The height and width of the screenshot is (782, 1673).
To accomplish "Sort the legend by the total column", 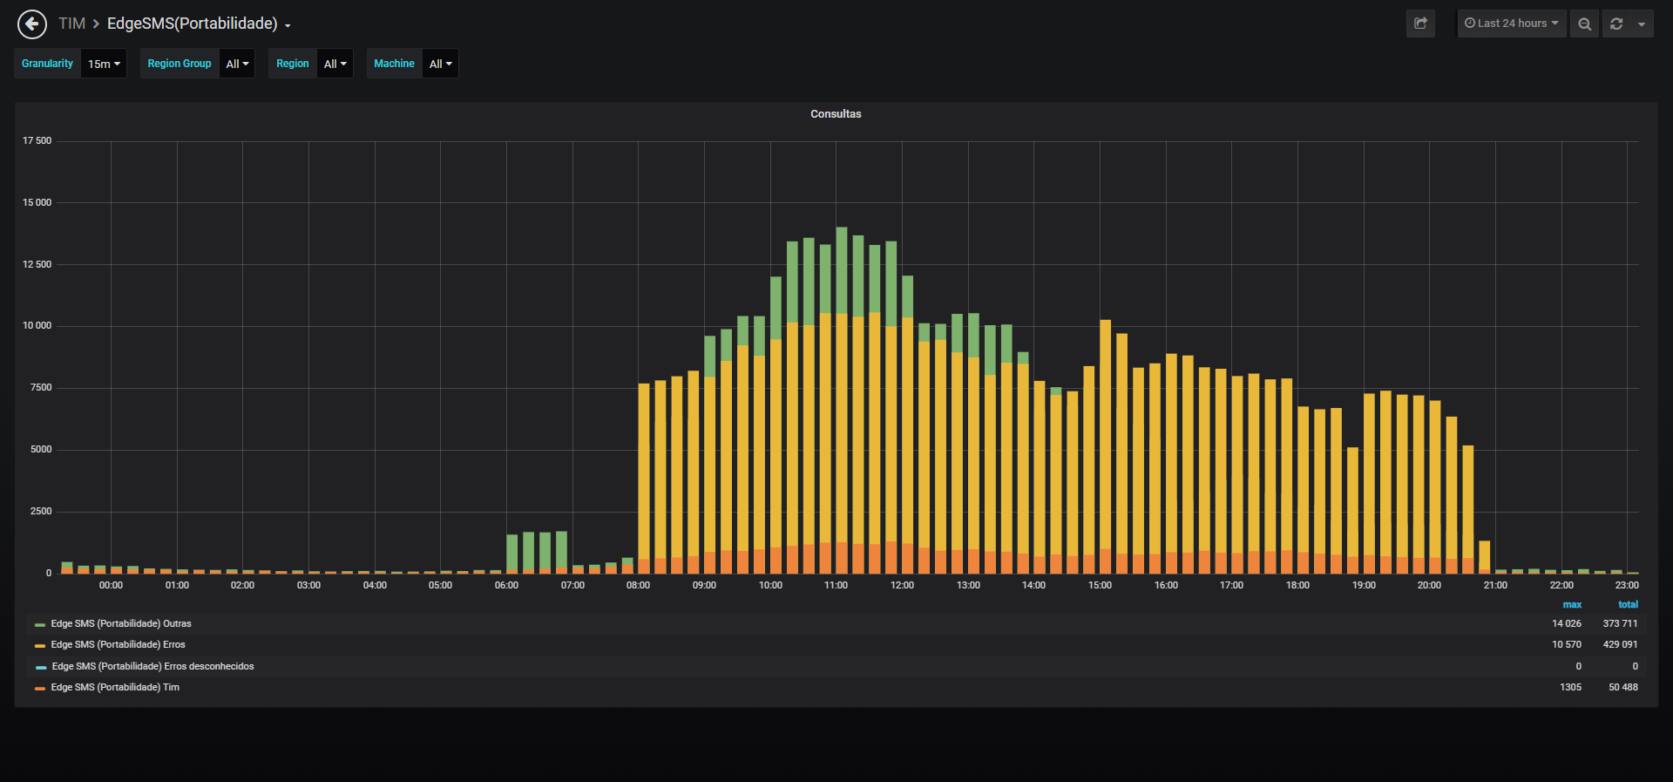I will (x=1628, y=605).
